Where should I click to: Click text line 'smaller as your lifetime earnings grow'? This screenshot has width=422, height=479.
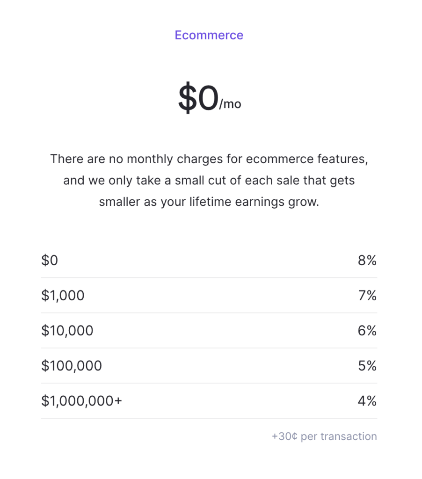(x=209, y=202)
